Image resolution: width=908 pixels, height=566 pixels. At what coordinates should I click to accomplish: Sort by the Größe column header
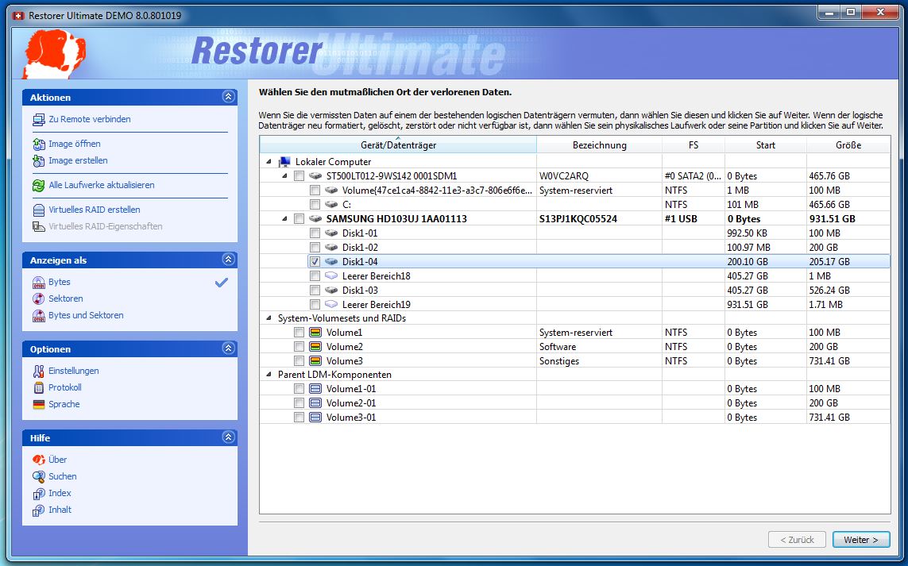(x=848, y=144)
